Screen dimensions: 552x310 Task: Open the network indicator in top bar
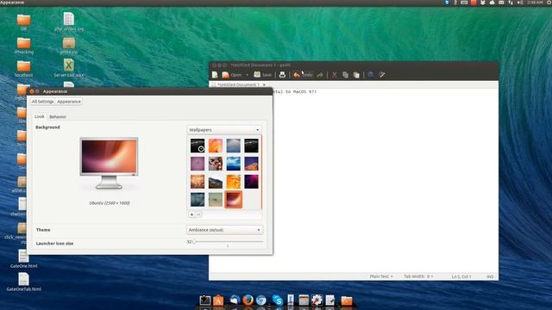click(510, 3)
